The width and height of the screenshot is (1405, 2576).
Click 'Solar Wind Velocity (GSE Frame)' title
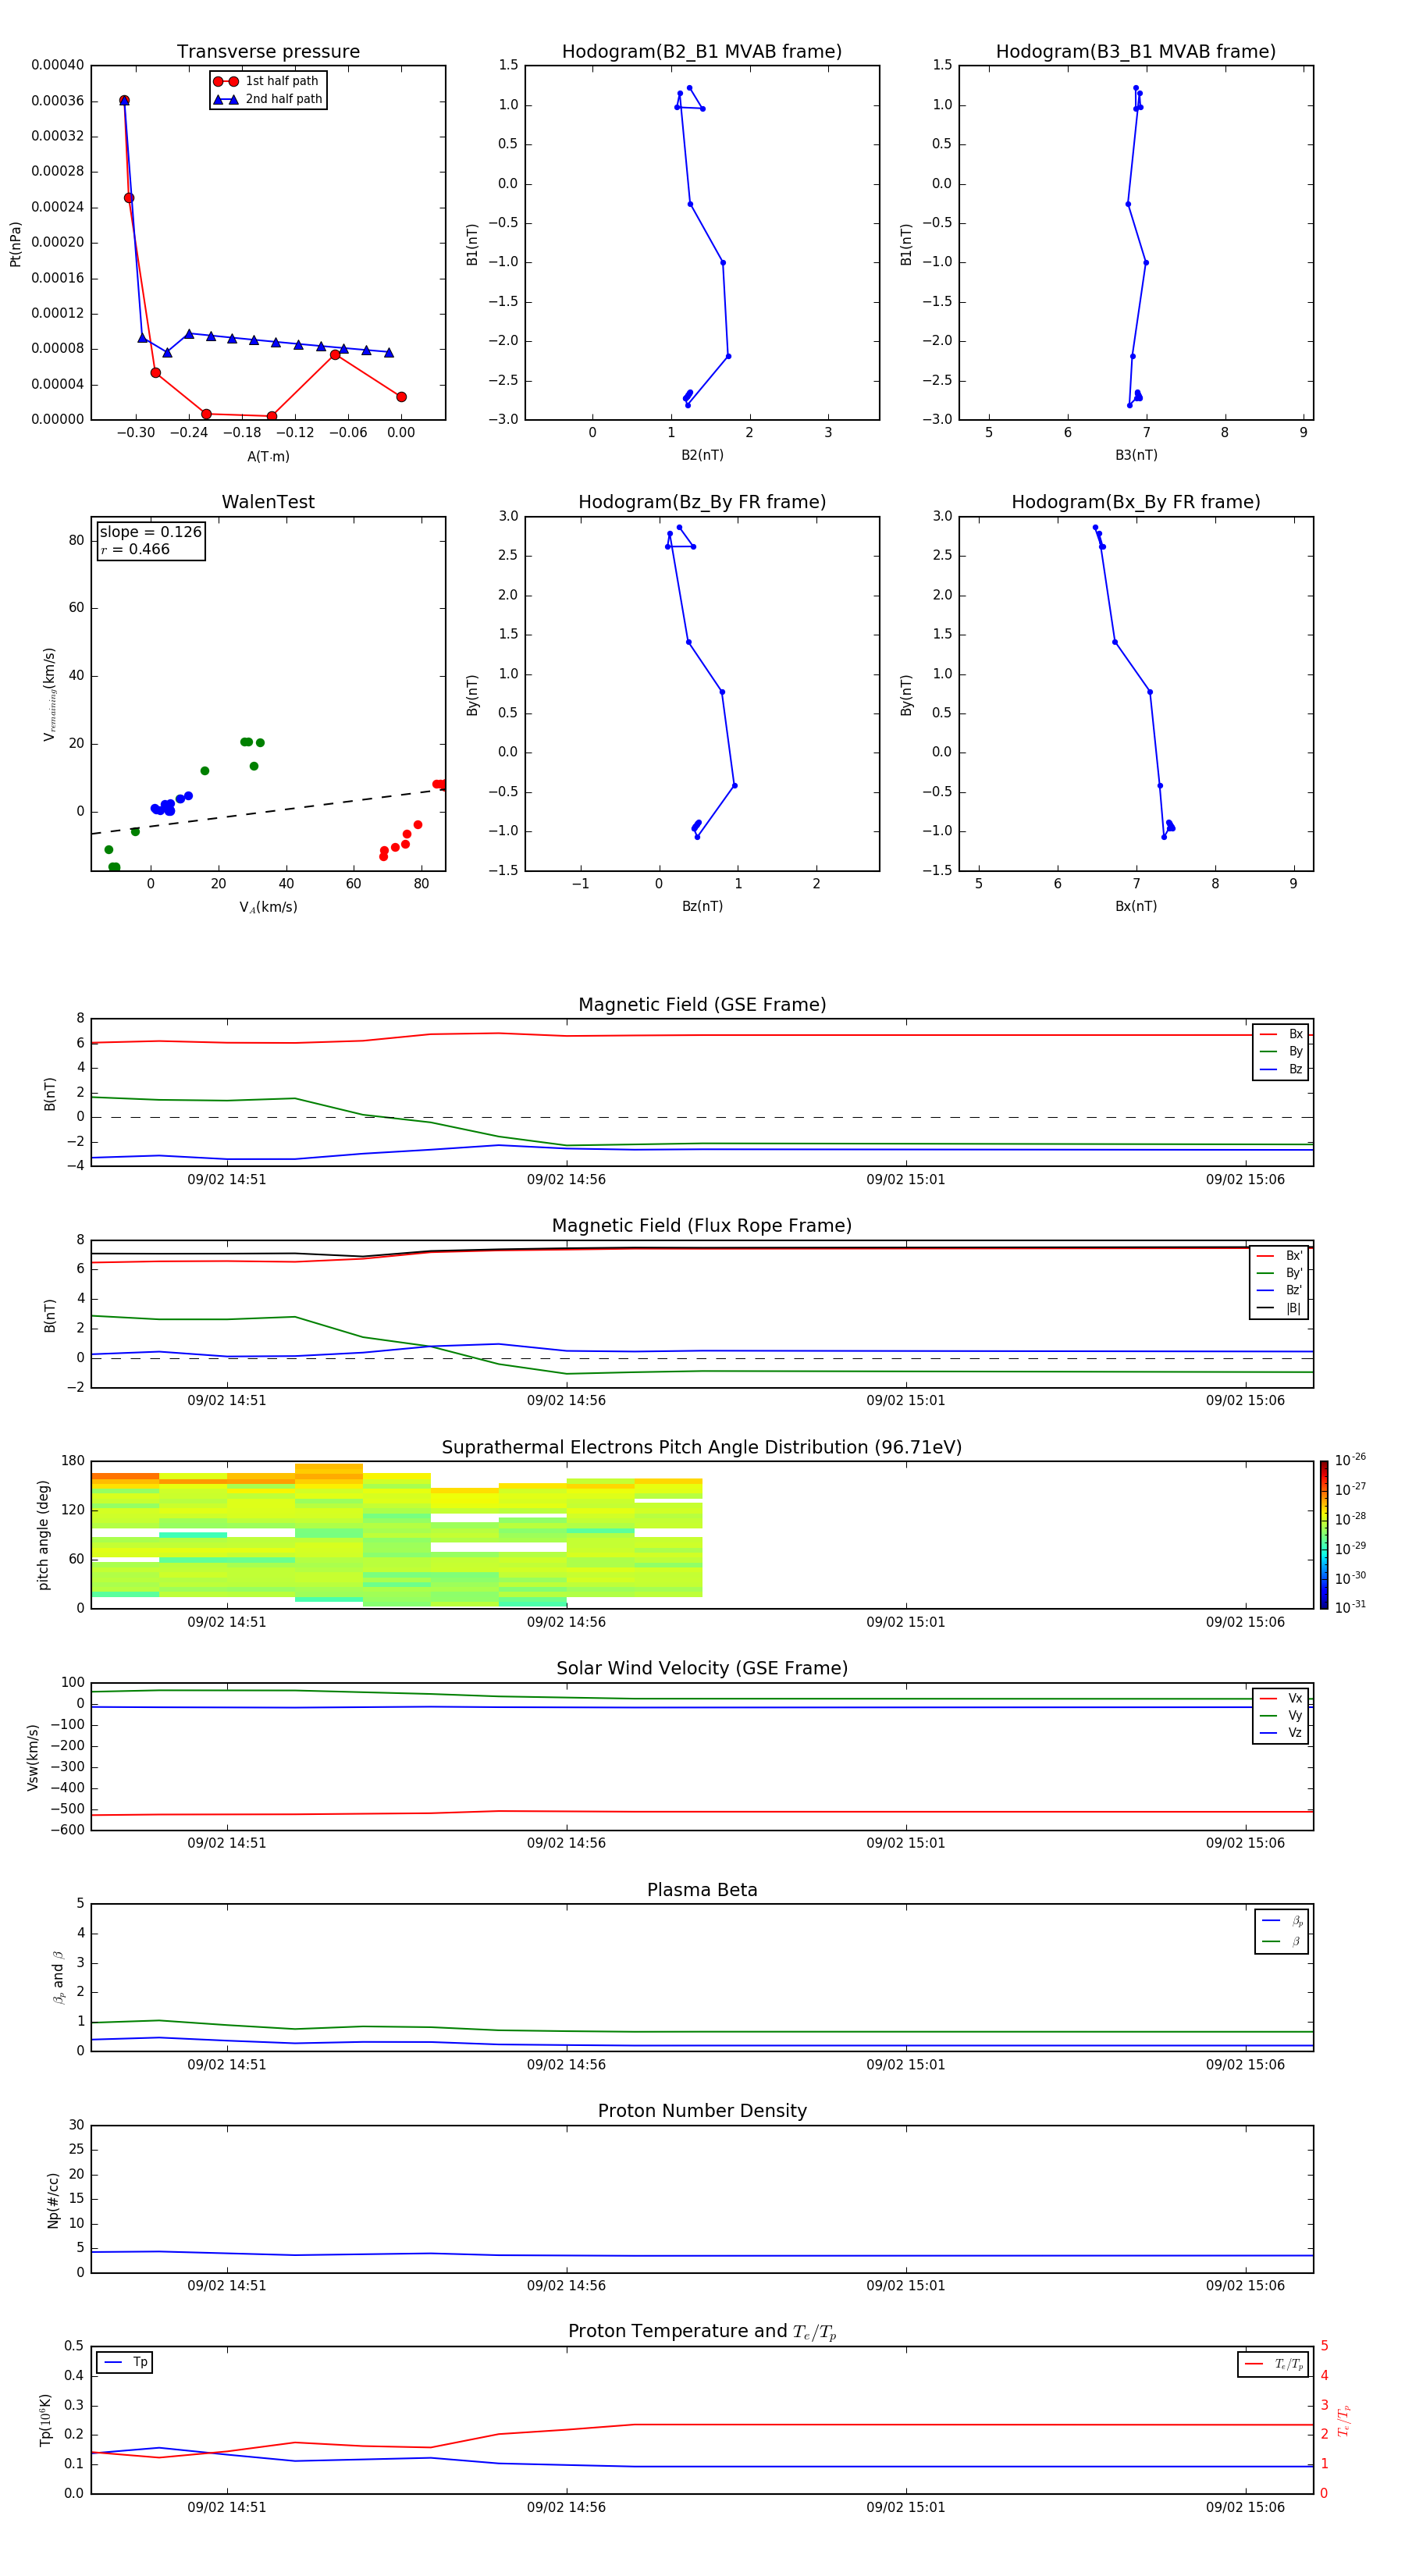point(702,1669)
